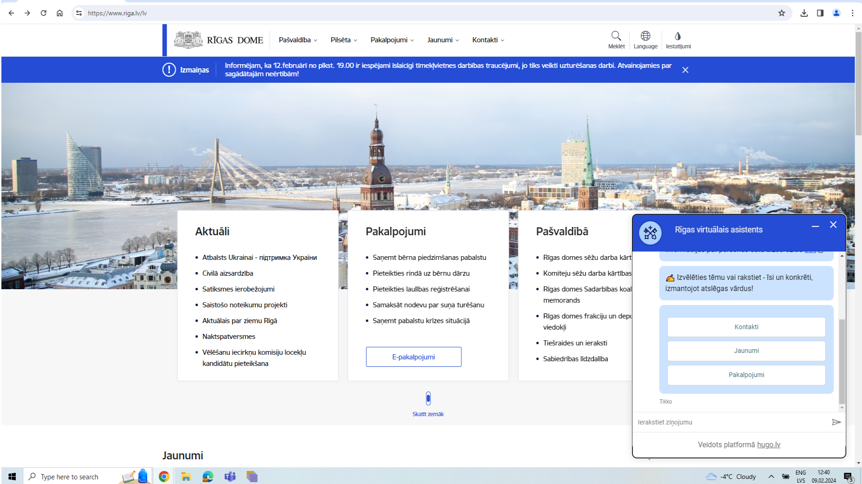Dismiss the Izmaiņas notification banner

pos(685,70)
